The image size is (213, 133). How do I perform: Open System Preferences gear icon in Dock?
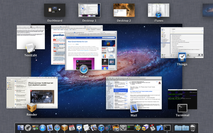click(123, 128)
